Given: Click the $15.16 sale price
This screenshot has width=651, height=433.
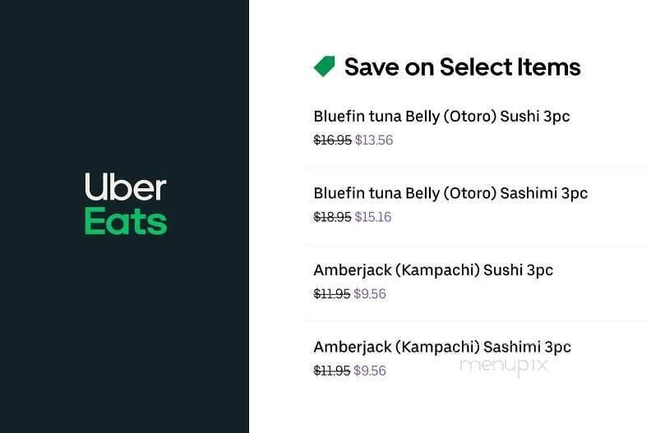Looking at the screenshot, I should click(373, 217).
